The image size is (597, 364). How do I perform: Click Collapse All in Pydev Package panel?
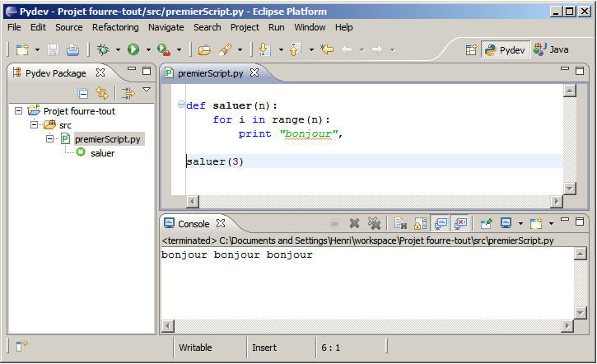tap(82, 93)
